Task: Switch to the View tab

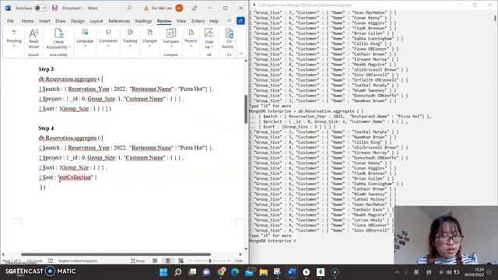Action: (181, 21)
